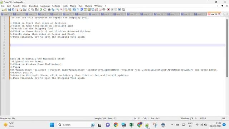Click UTF-8 encoding in status bar

click(x=203, y=119)
